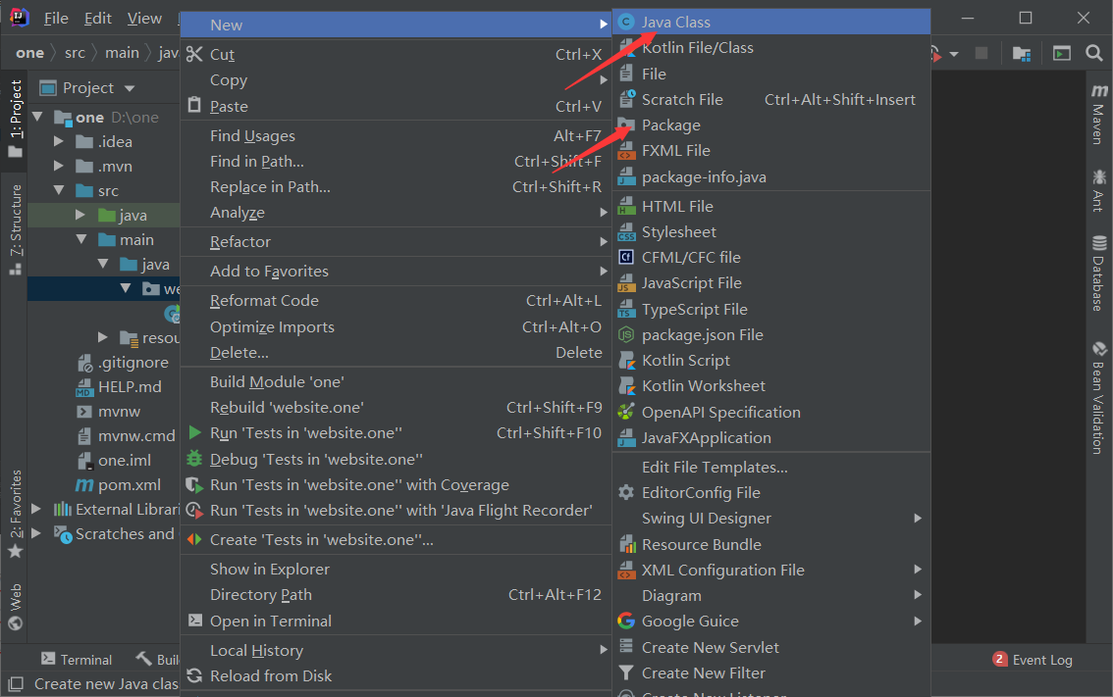Select mvnw.cmd in project tree
Image resolution: width=1113 pixels, height=697 pixels.
point(136,435)
